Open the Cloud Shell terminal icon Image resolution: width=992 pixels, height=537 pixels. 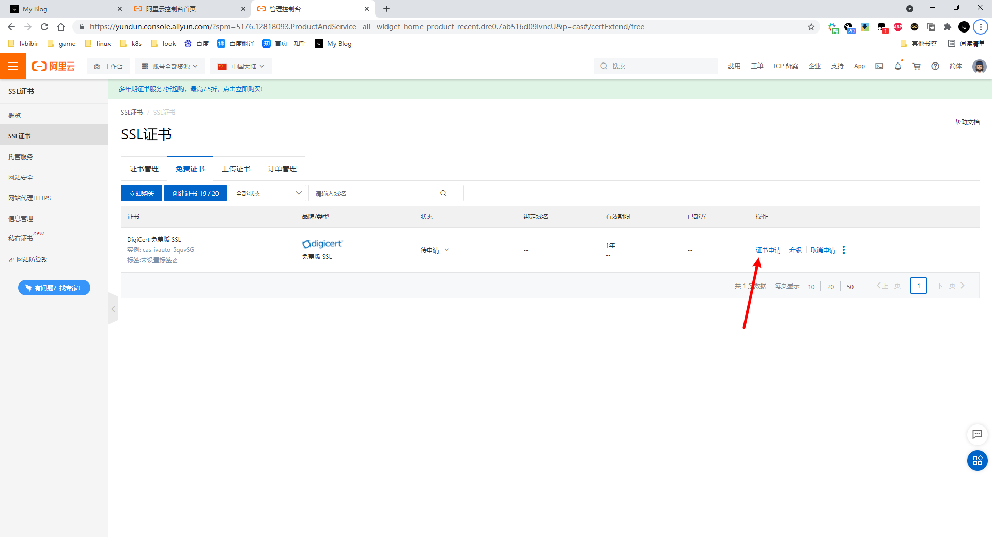(x=879, y=66)
